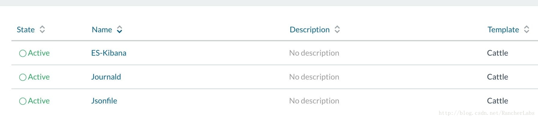Image resolution: width=538 pixels, height=119 pixels.
Task: Click the Jsonfile active state circle icon
Action: tap(23, 101)
